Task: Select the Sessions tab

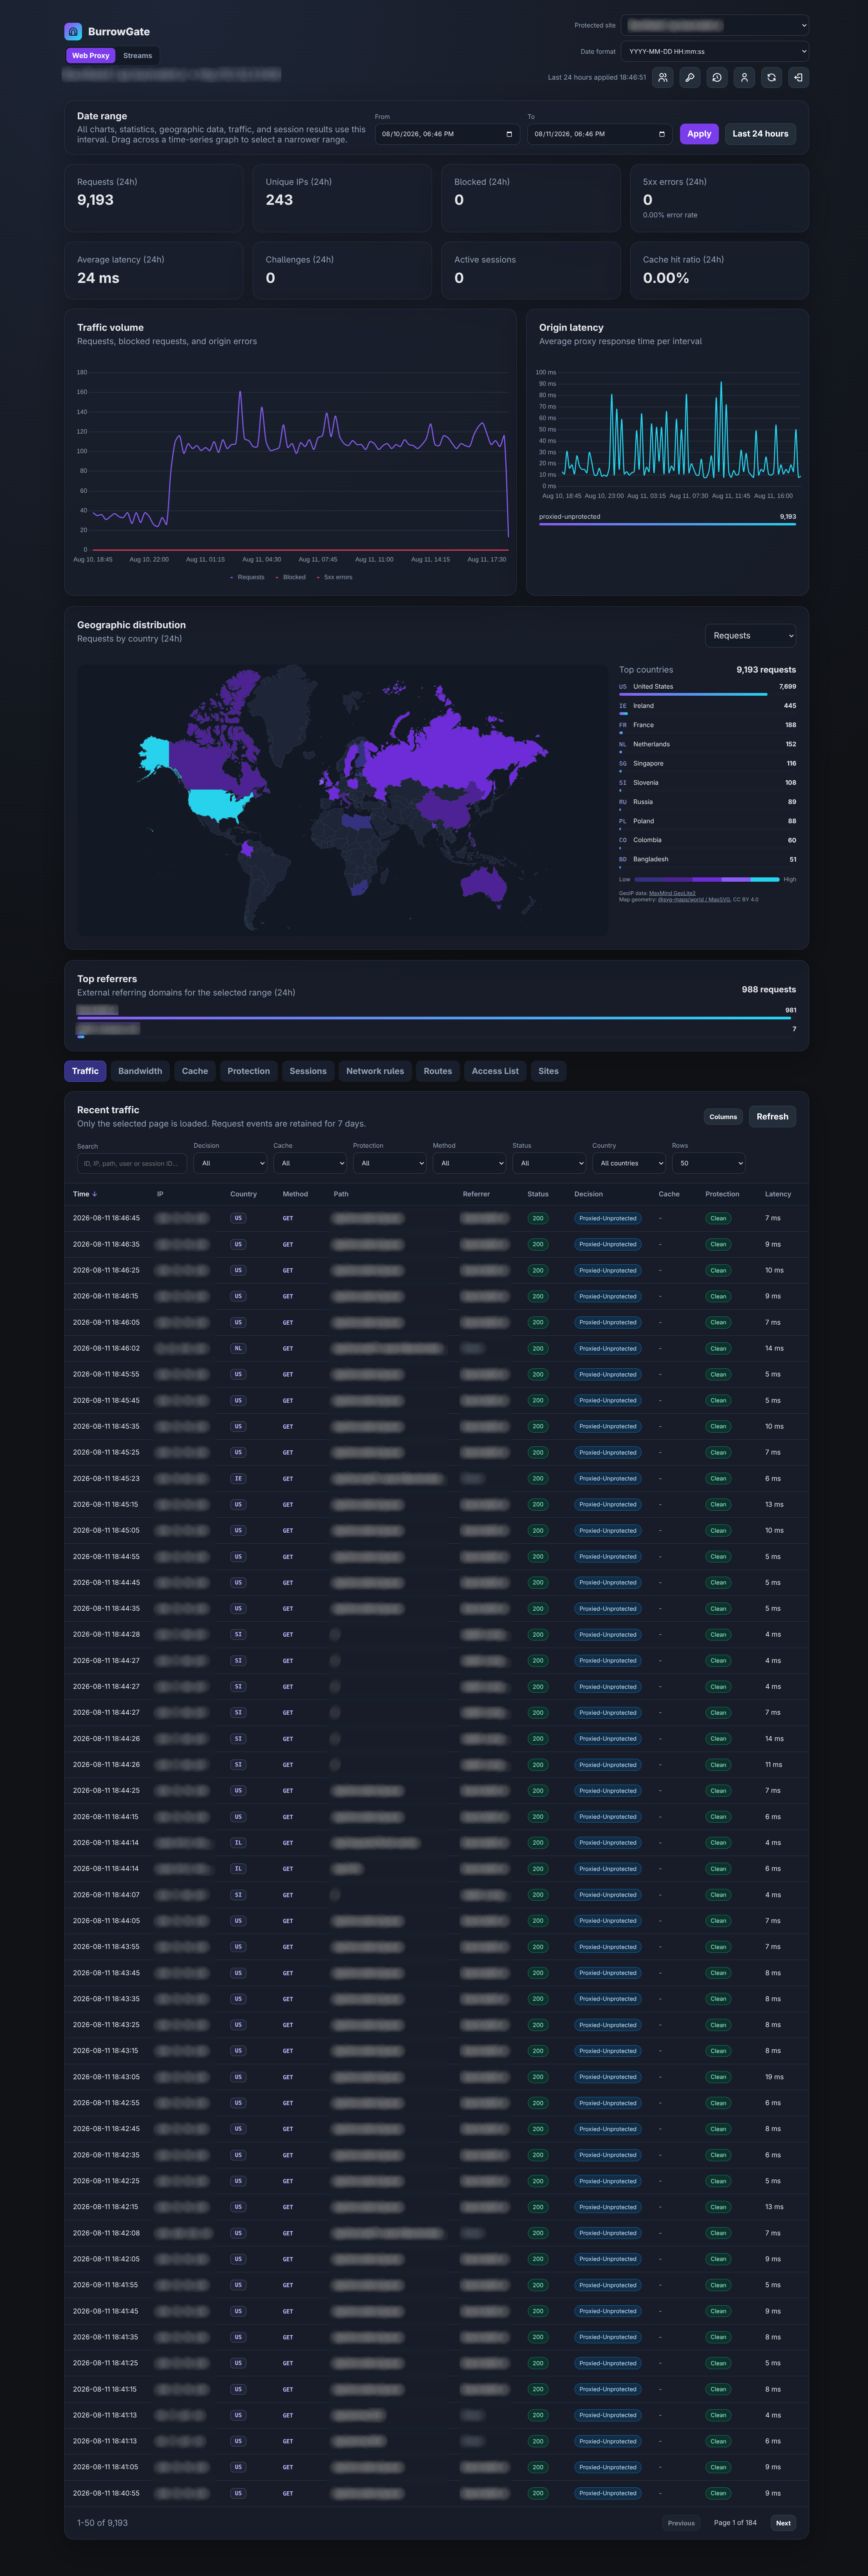Action: (x=308, y=1071)
